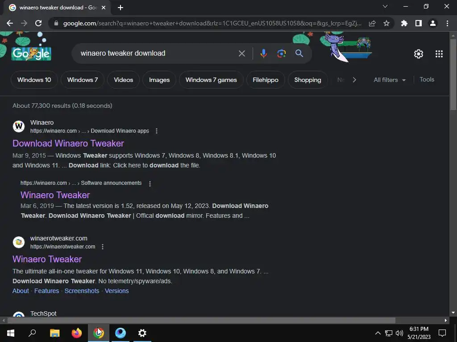Click the Google doodle logo
This screenshot has width=457, height=342.
(31, 53)
